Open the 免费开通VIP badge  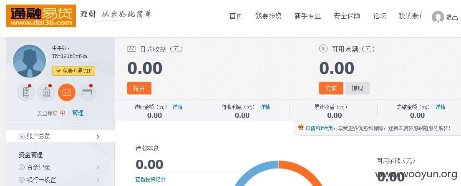[73, 71]
